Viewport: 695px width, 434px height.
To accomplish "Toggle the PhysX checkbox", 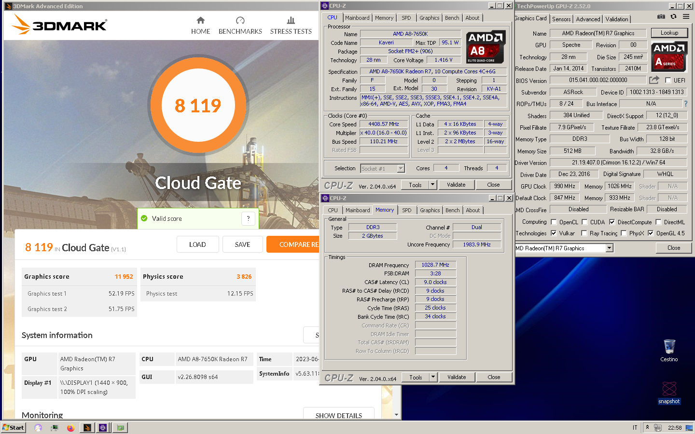I will point(624,233).
